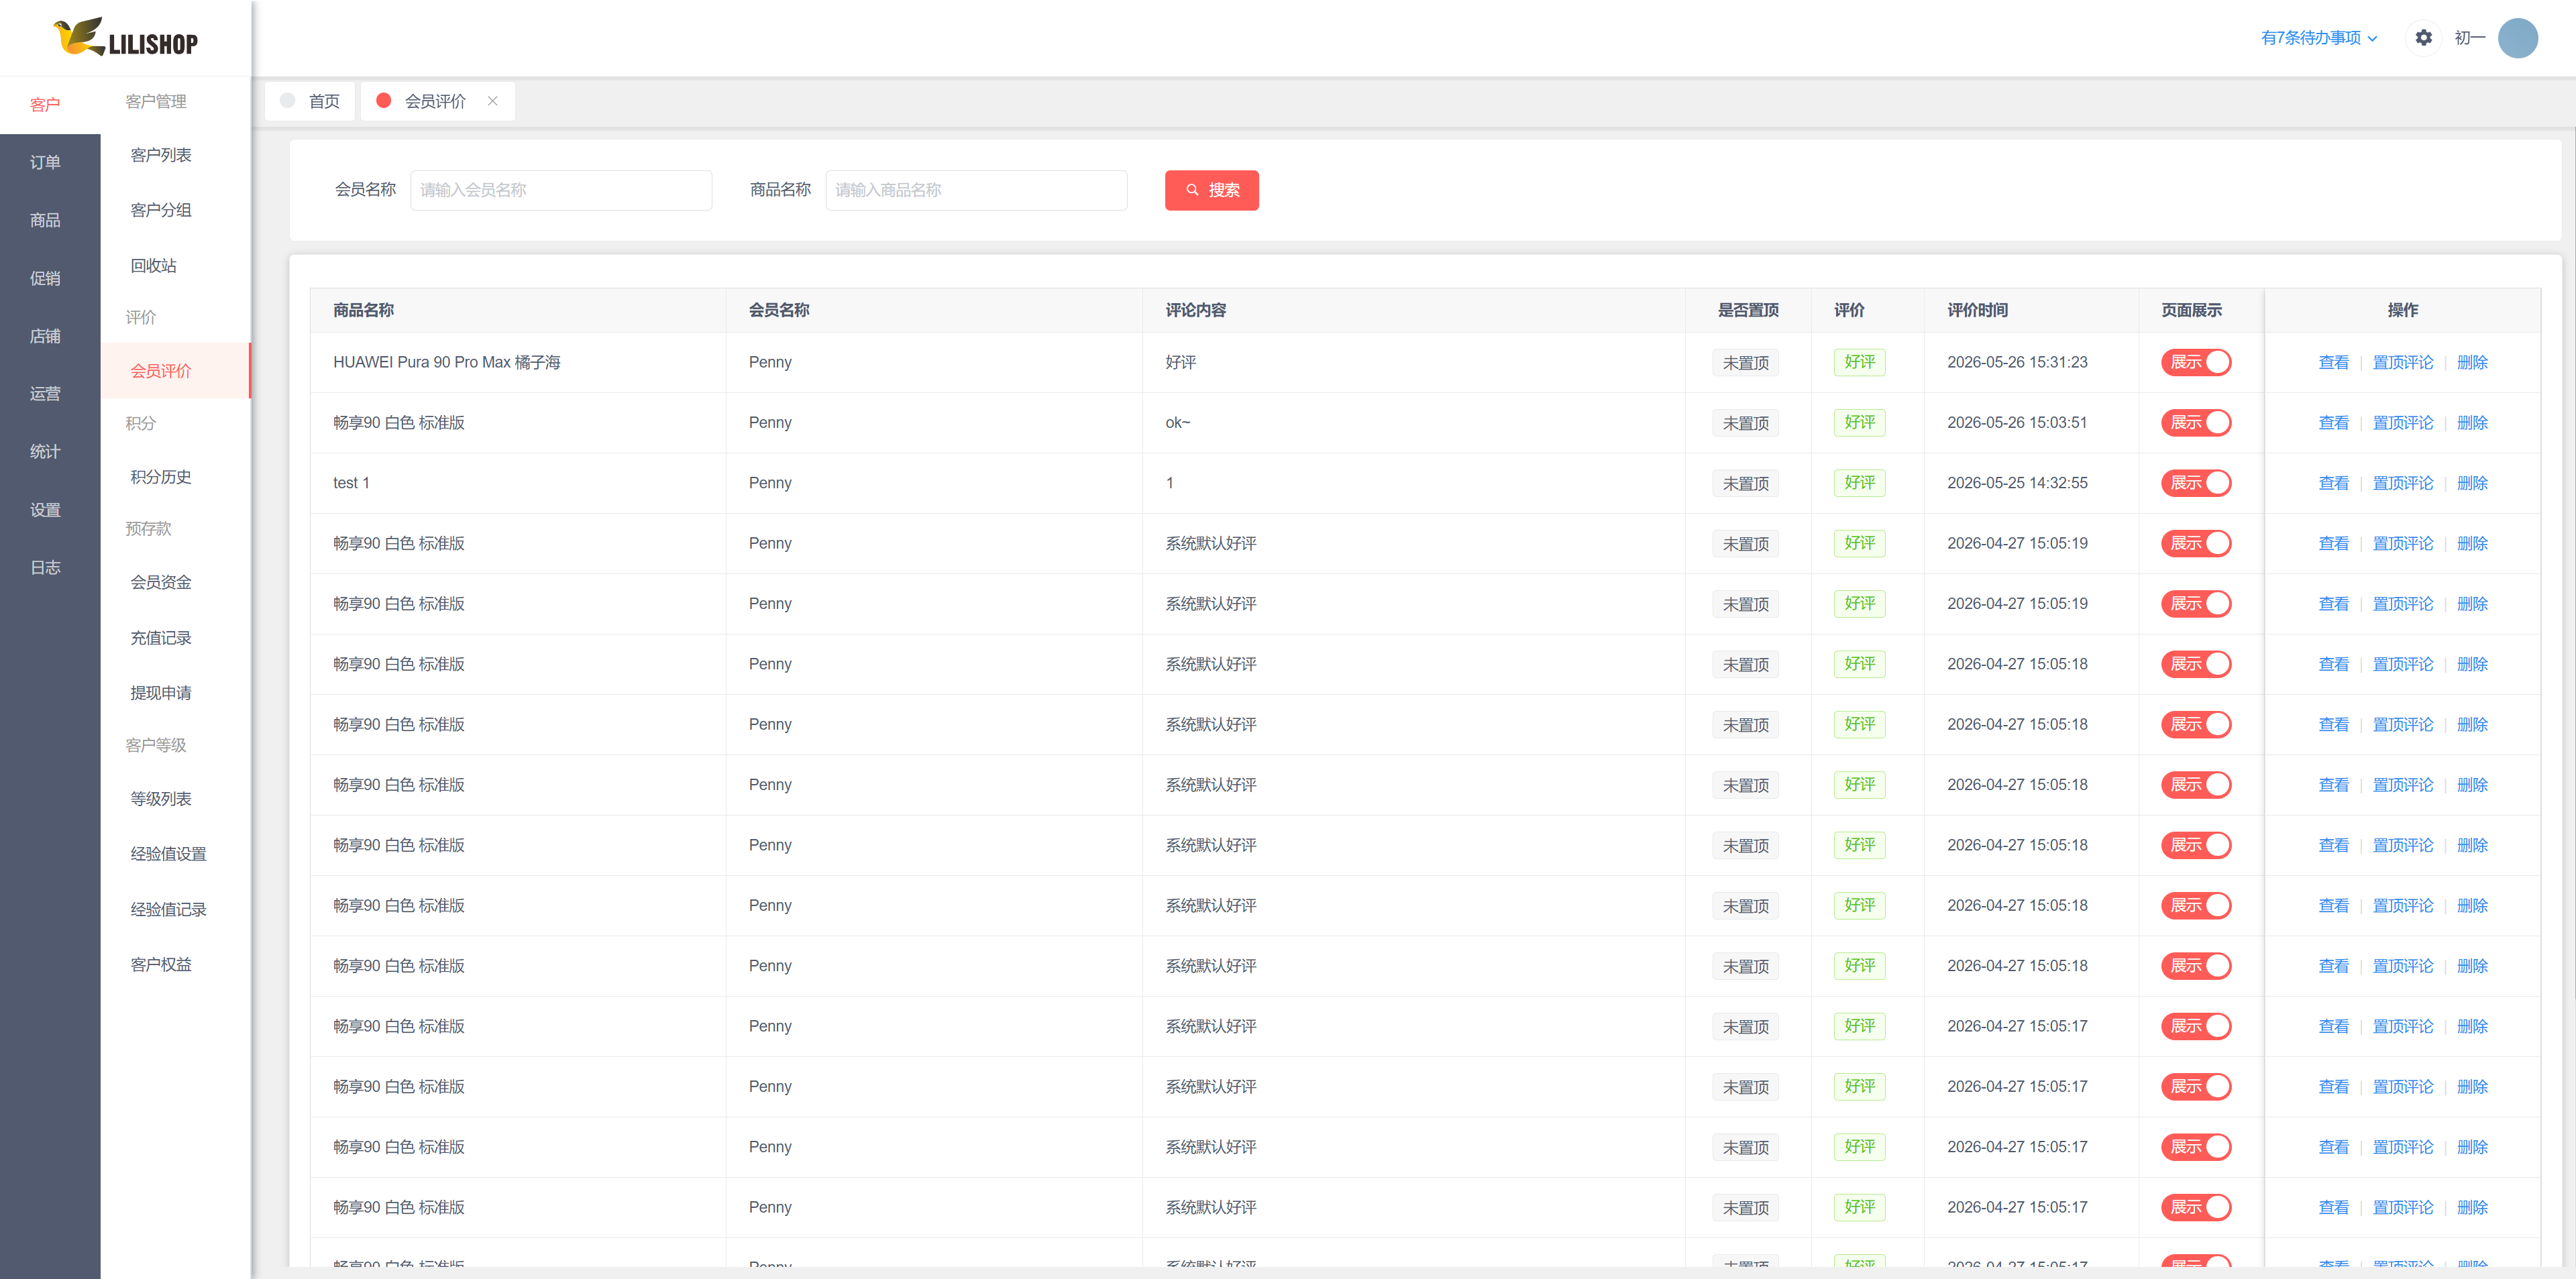Open the 日志 main menu
Image resolution: width=2576 pixels, height=1279 pixels.
[x=45, y=568]
